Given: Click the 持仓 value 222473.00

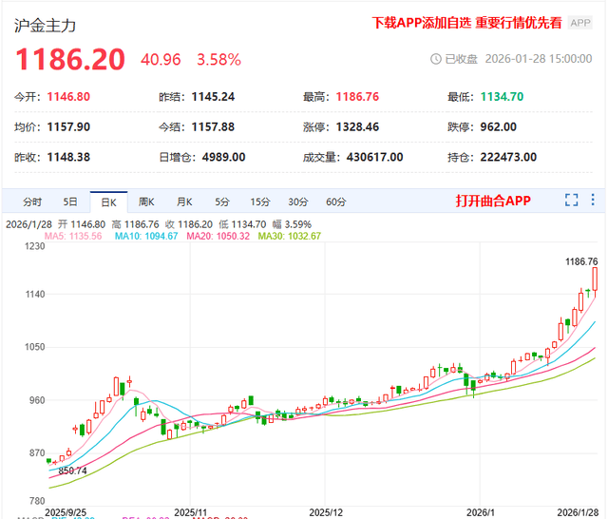Looking at the screenshot, I should (508, 157).
